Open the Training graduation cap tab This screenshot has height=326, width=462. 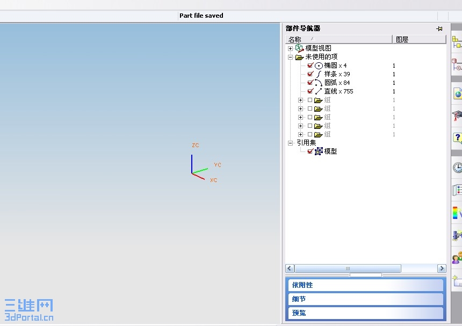click(457, 115)
